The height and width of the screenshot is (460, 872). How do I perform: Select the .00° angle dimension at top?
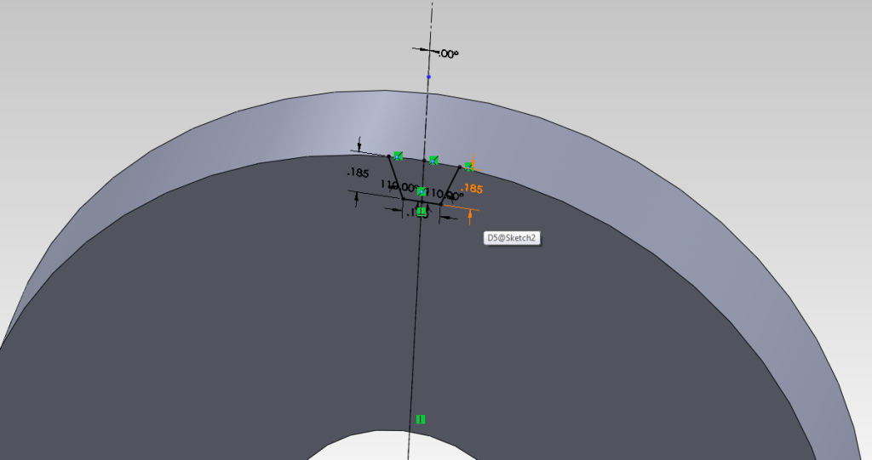pyautogui.click(x=446, y=54)
